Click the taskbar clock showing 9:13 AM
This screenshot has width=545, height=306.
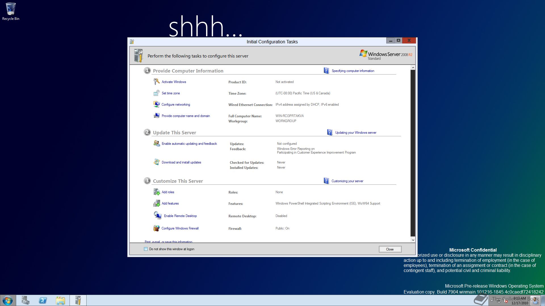[x=519, y=301]
